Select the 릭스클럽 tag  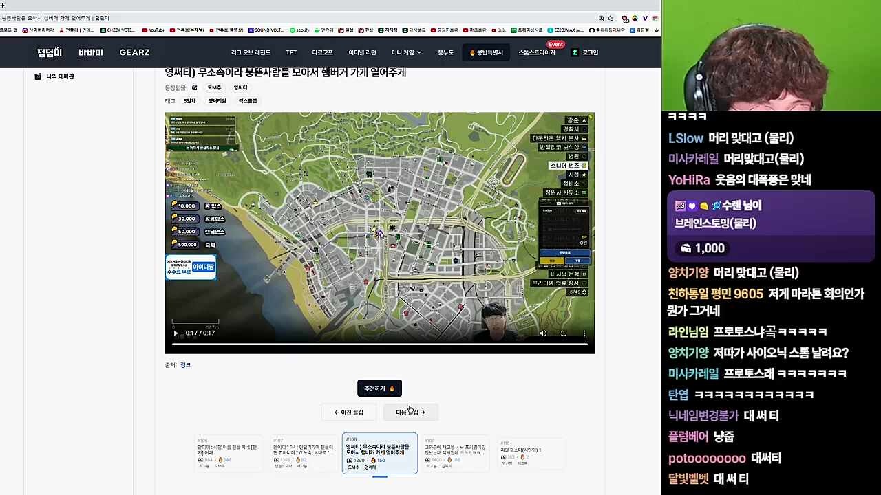click(248, 101)
